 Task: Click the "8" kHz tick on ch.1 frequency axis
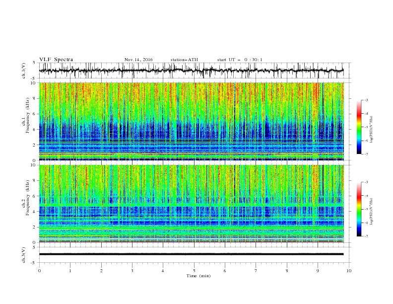pos(35,98)
